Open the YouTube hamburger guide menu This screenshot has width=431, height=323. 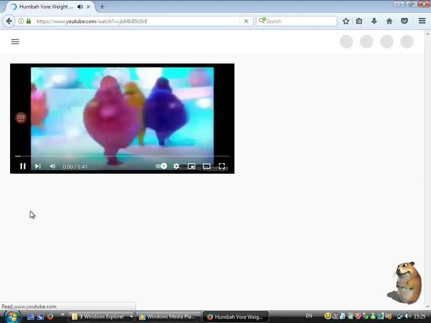[15, 42]
